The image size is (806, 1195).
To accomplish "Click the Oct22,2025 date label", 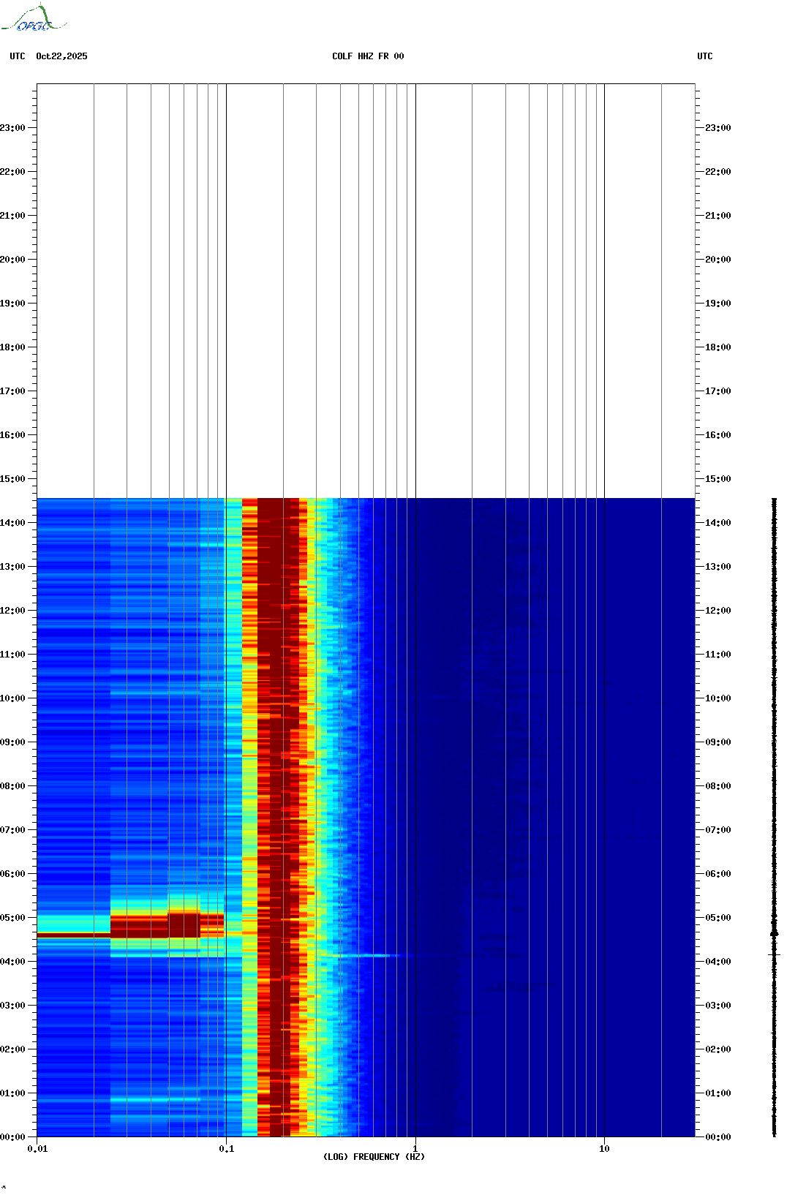I will pyautogui.click(x=61, y=56).
